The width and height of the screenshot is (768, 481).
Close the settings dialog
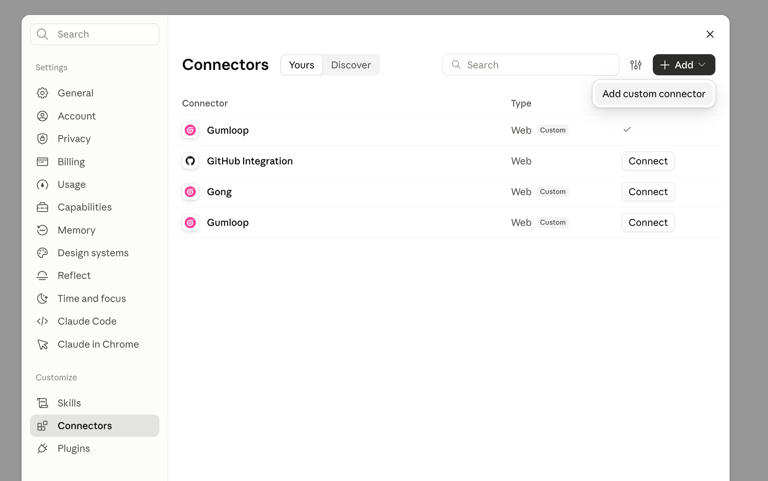coord(710,34)
